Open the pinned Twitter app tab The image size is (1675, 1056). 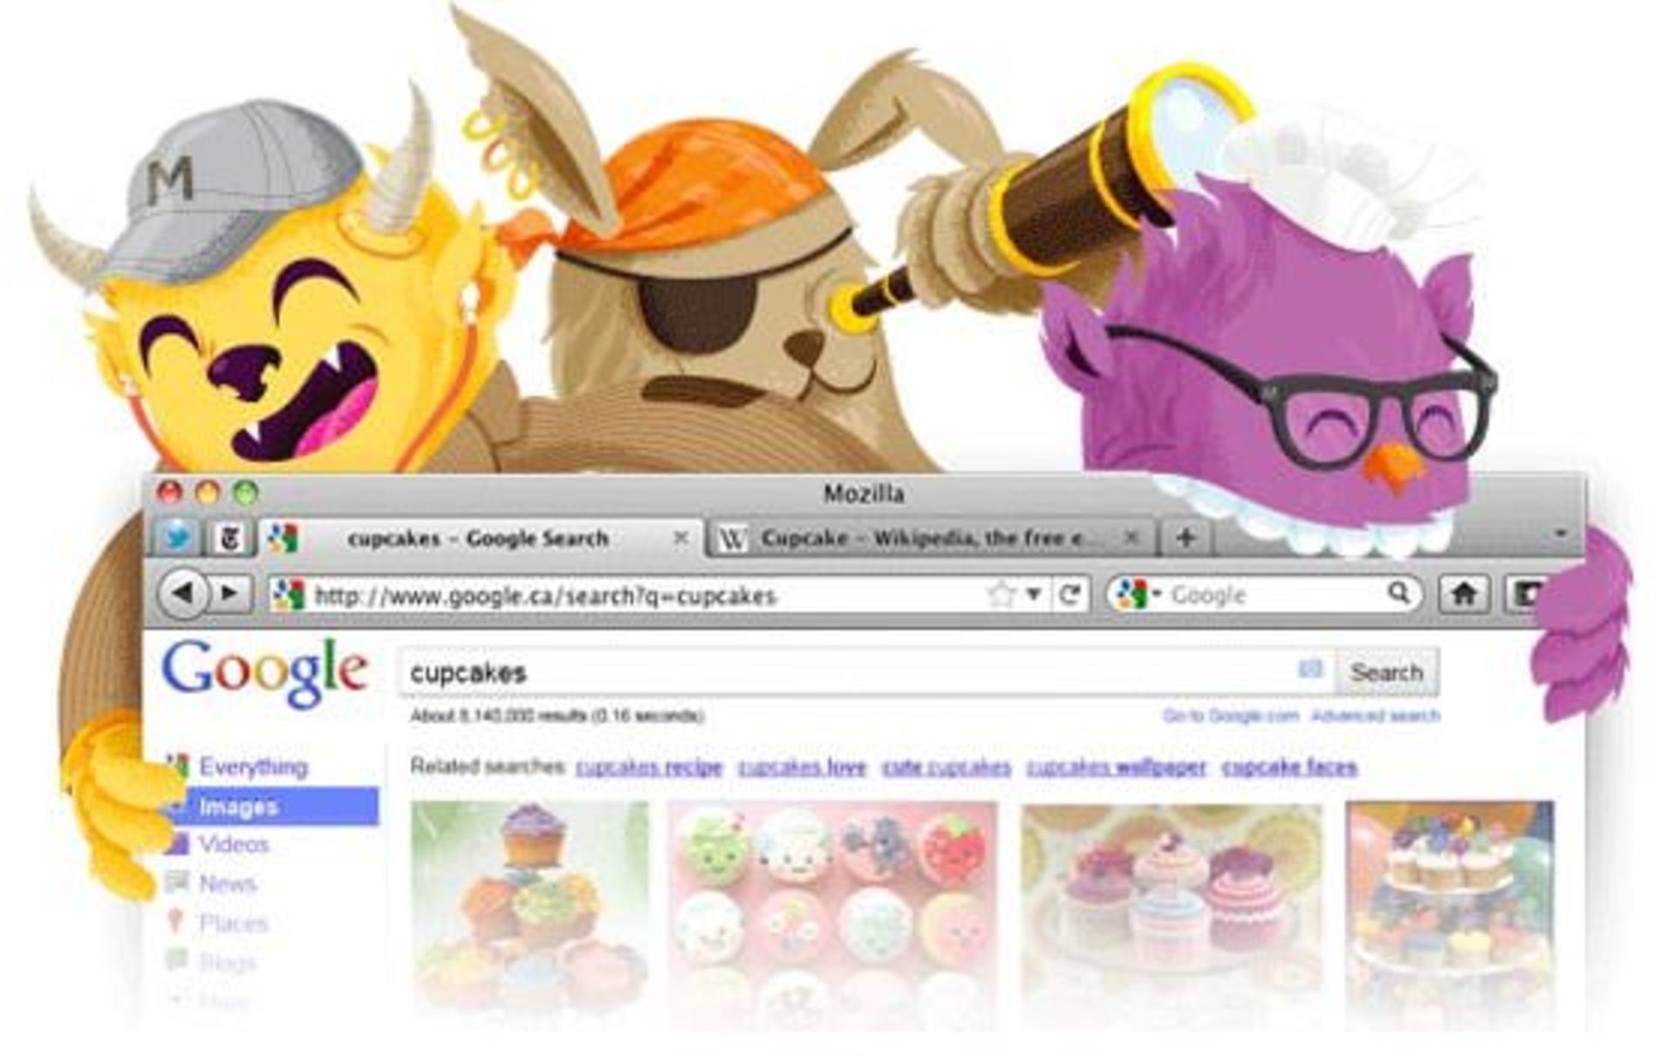[x=178, y=537]
